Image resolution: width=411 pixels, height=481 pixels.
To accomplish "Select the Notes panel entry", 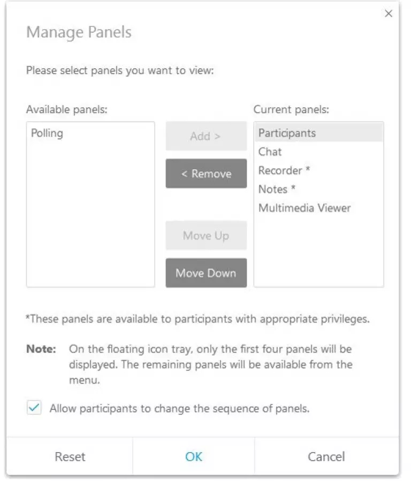I will 277,189.
